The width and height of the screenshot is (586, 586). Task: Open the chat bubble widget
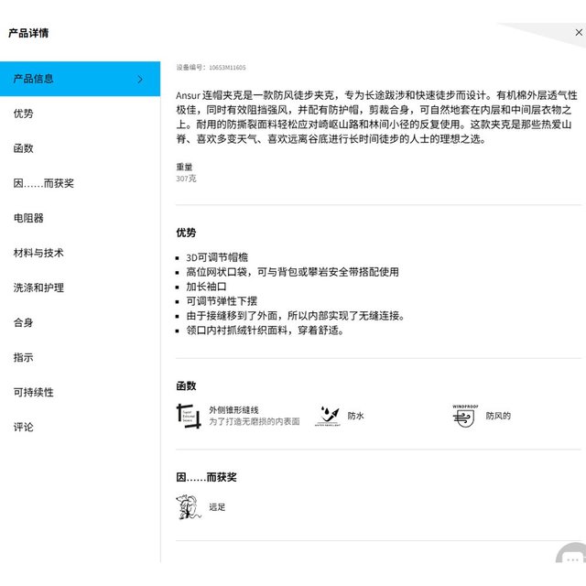point(571,553)
